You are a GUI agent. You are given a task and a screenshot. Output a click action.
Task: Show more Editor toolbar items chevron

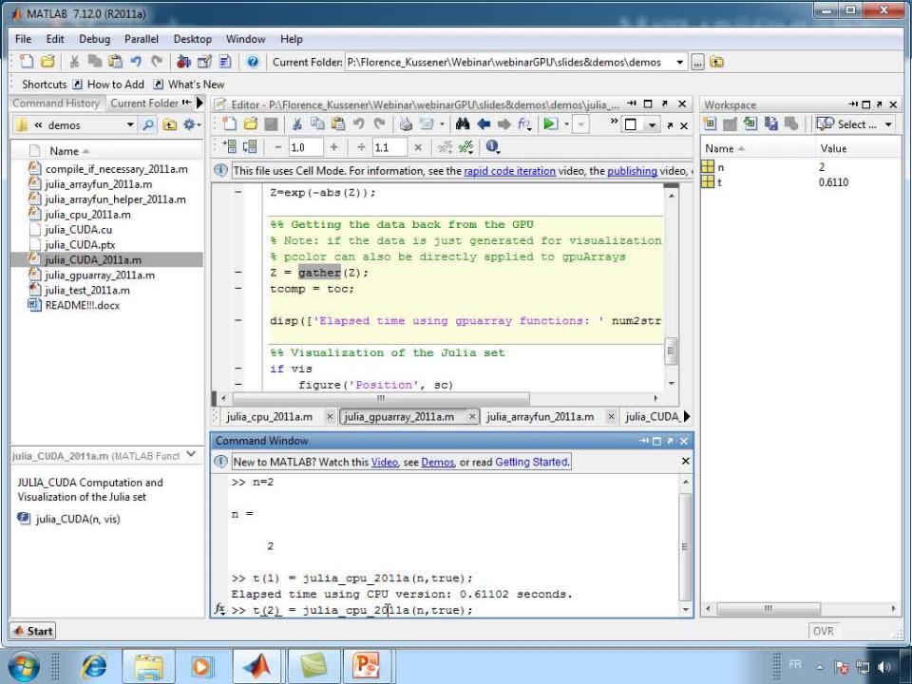614,122
